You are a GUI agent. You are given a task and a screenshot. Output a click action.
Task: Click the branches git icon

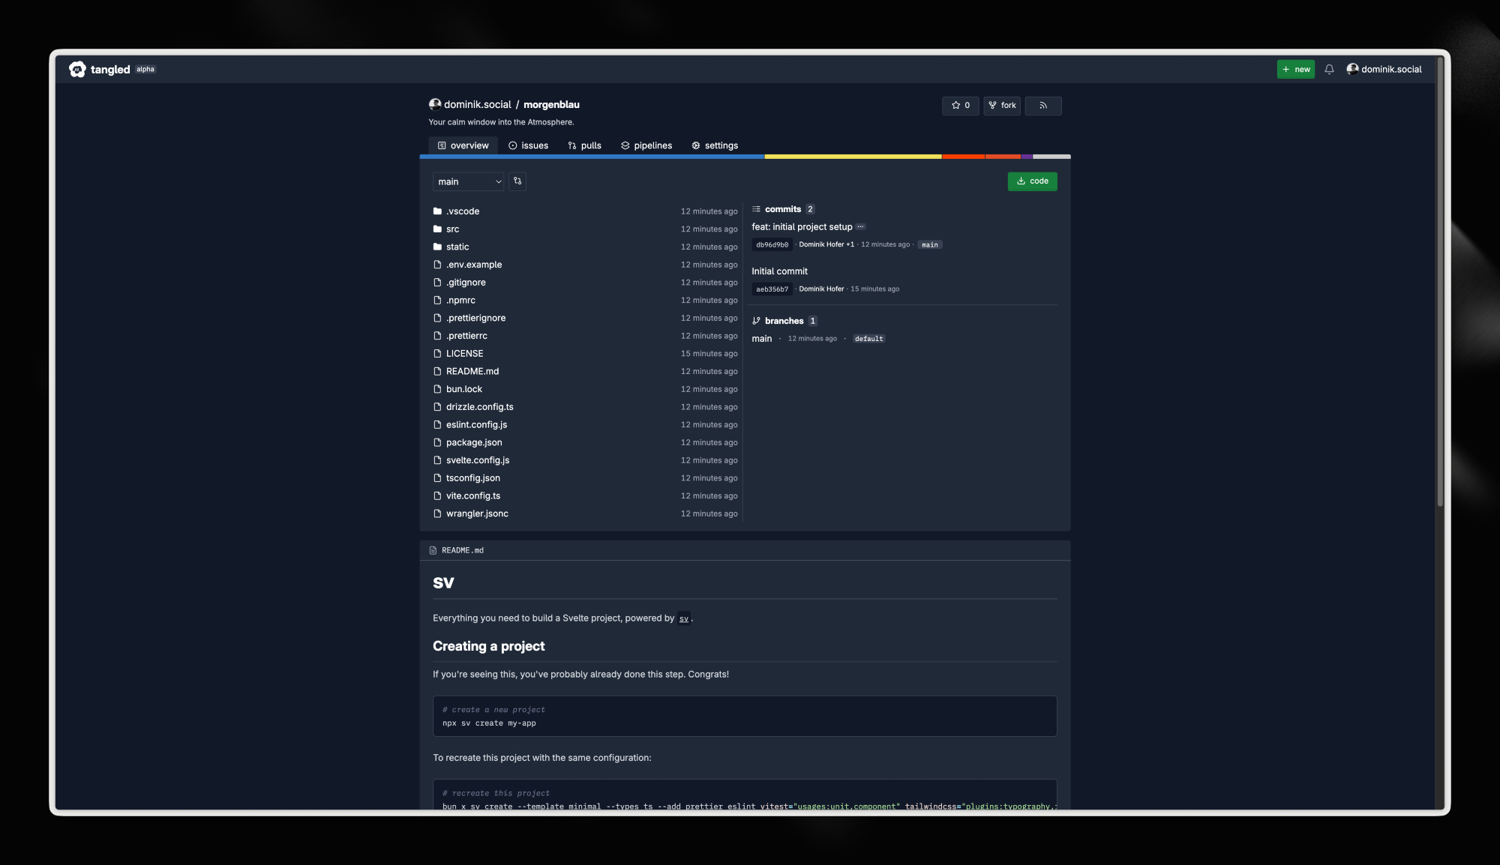tap(756, 321)
